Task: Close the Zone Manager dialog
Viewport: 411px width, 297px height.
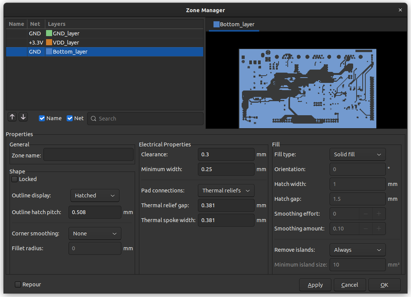Action: [x=400, y=10]
